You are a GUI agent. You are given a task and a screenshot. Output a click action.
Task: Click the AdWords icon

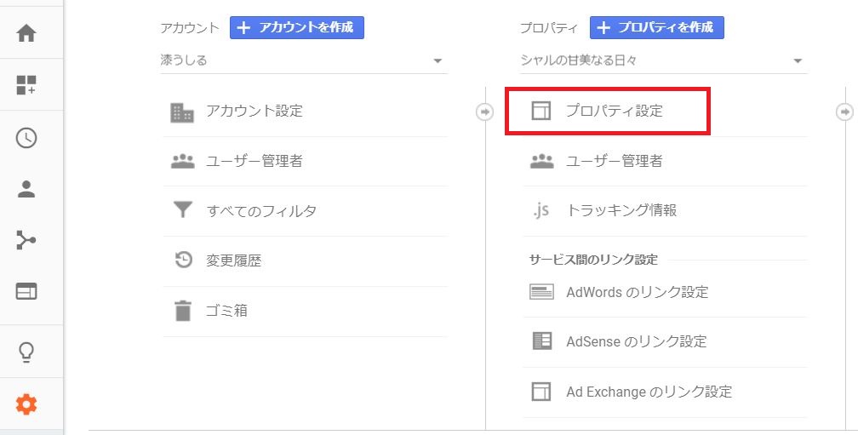point(541,292)
